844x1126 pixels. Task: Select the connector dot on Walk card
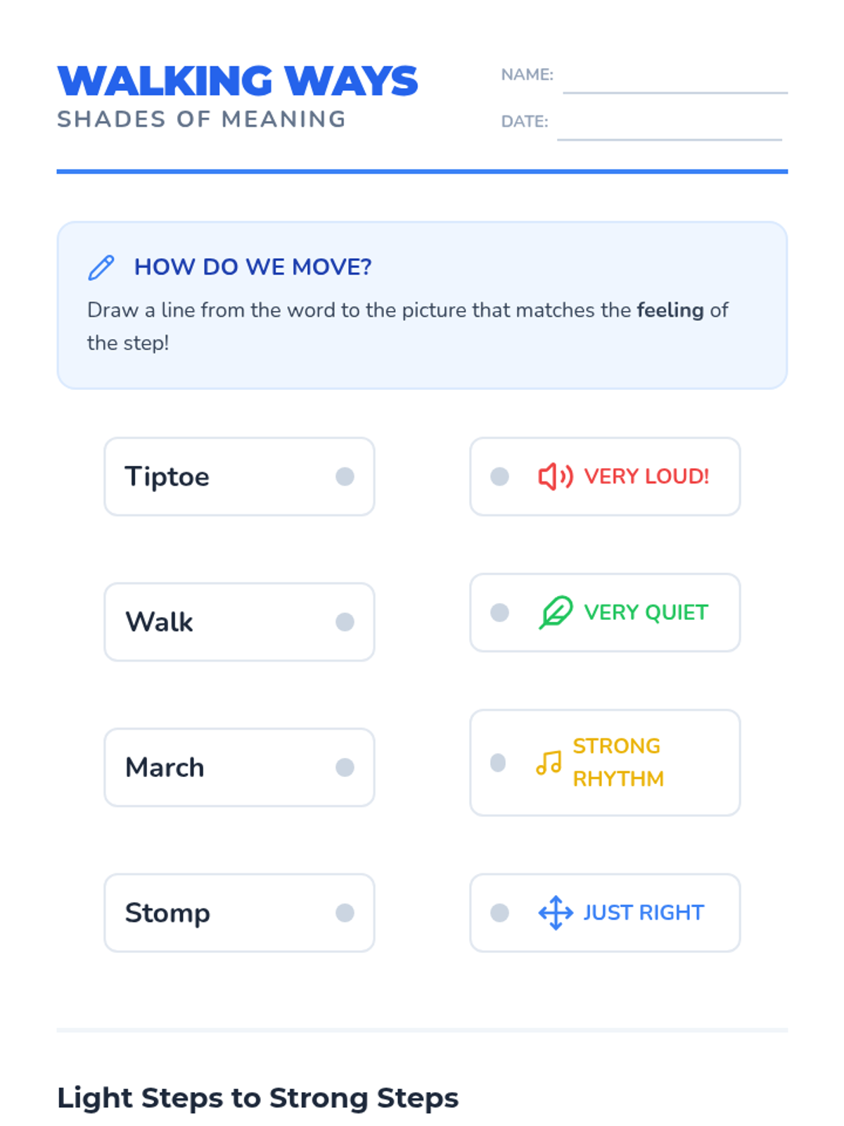pos(345,622)
